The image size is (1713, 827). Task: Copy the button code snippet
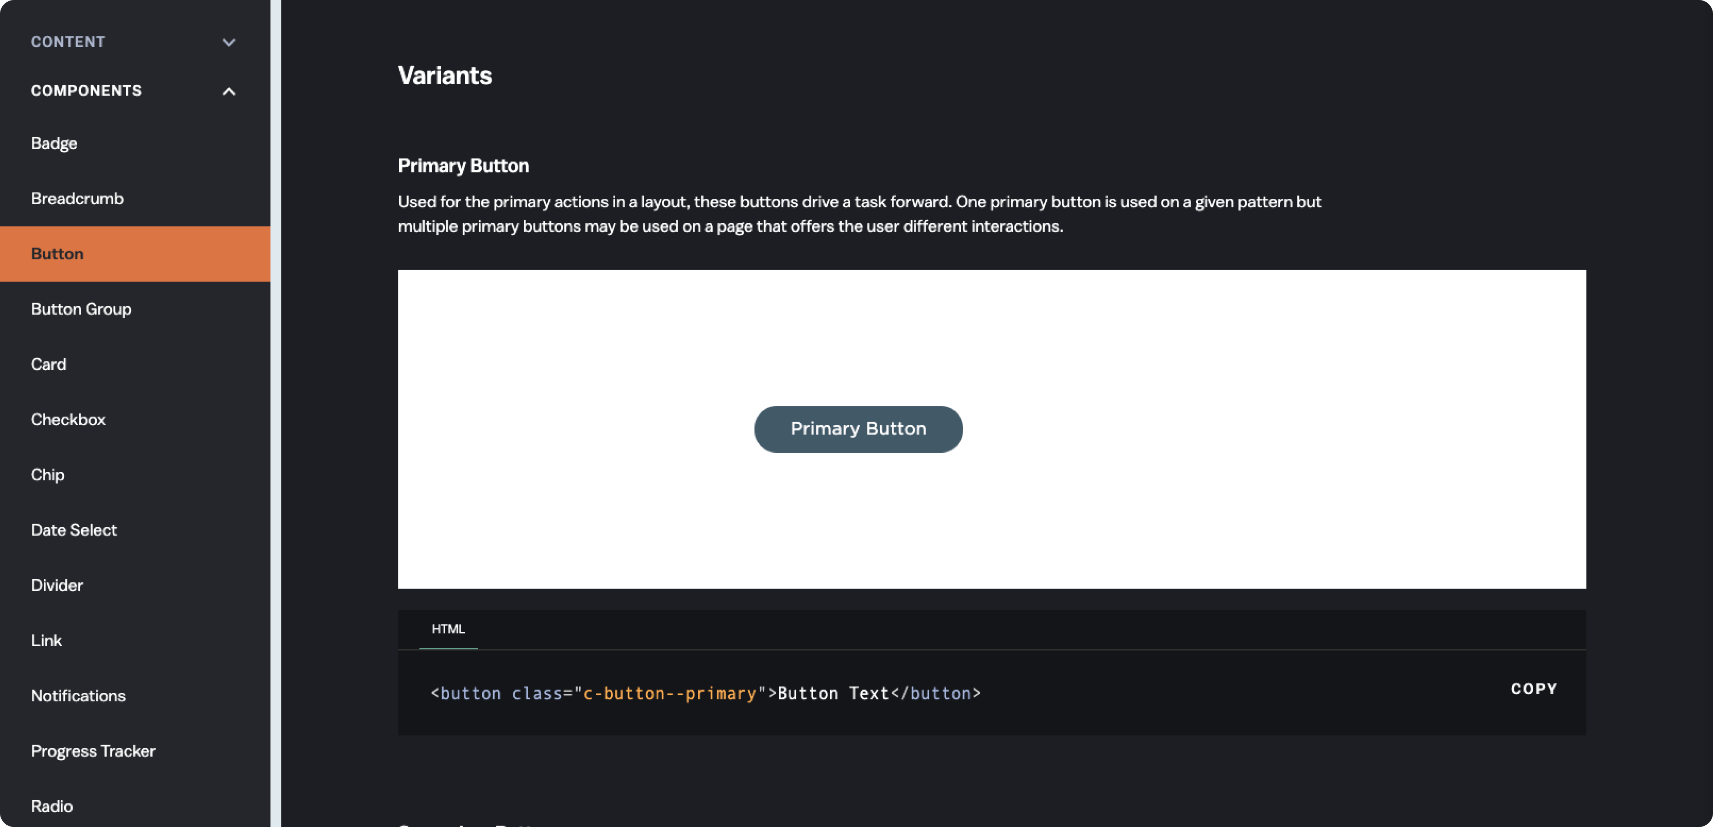1534,689
